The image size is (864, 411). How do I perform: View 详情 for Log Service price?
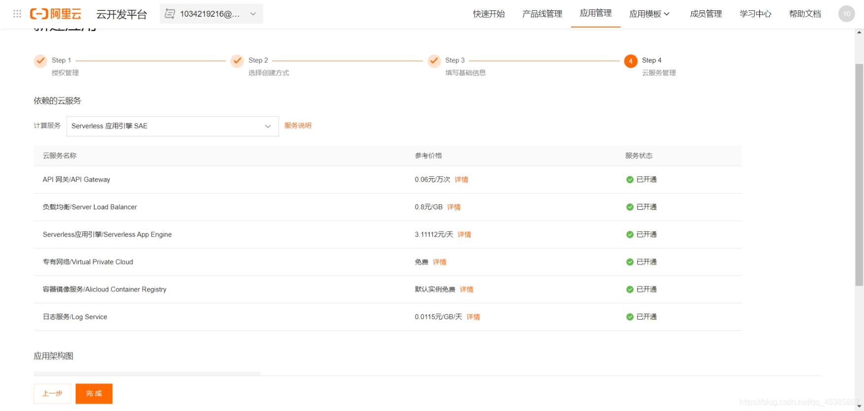(x=473, y=317)
